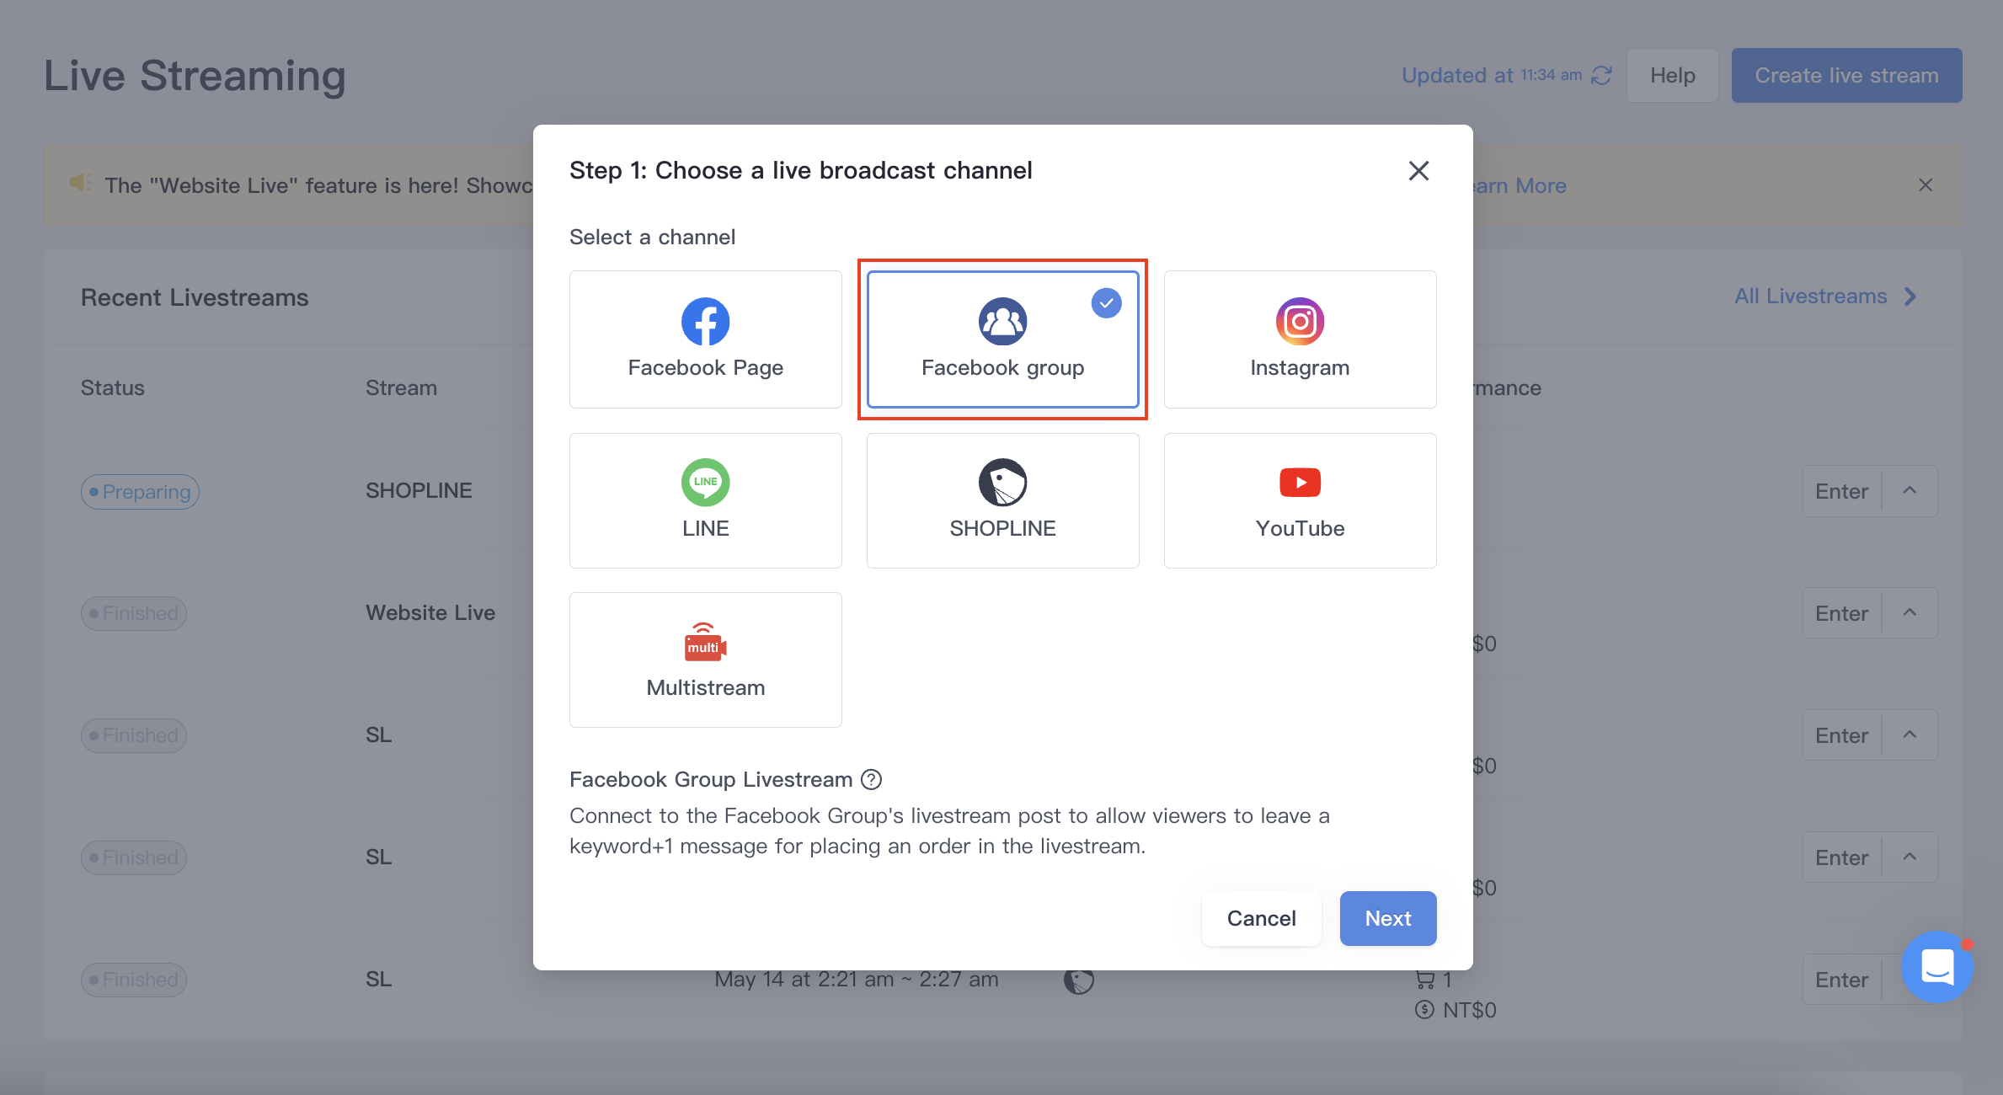Enter the May 14 SL livestream
This screenshot has height=1095, width=2003.
(x=1841, y=980)
